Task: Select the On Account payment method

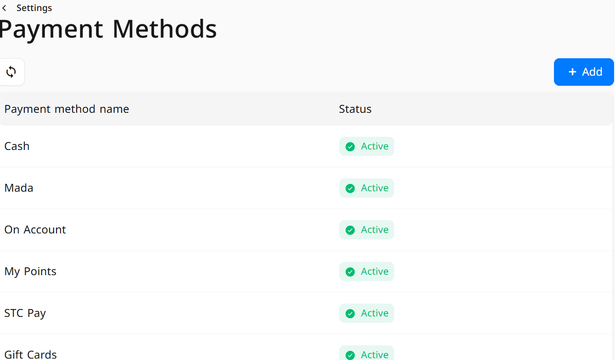Action: tap(307, 230)
